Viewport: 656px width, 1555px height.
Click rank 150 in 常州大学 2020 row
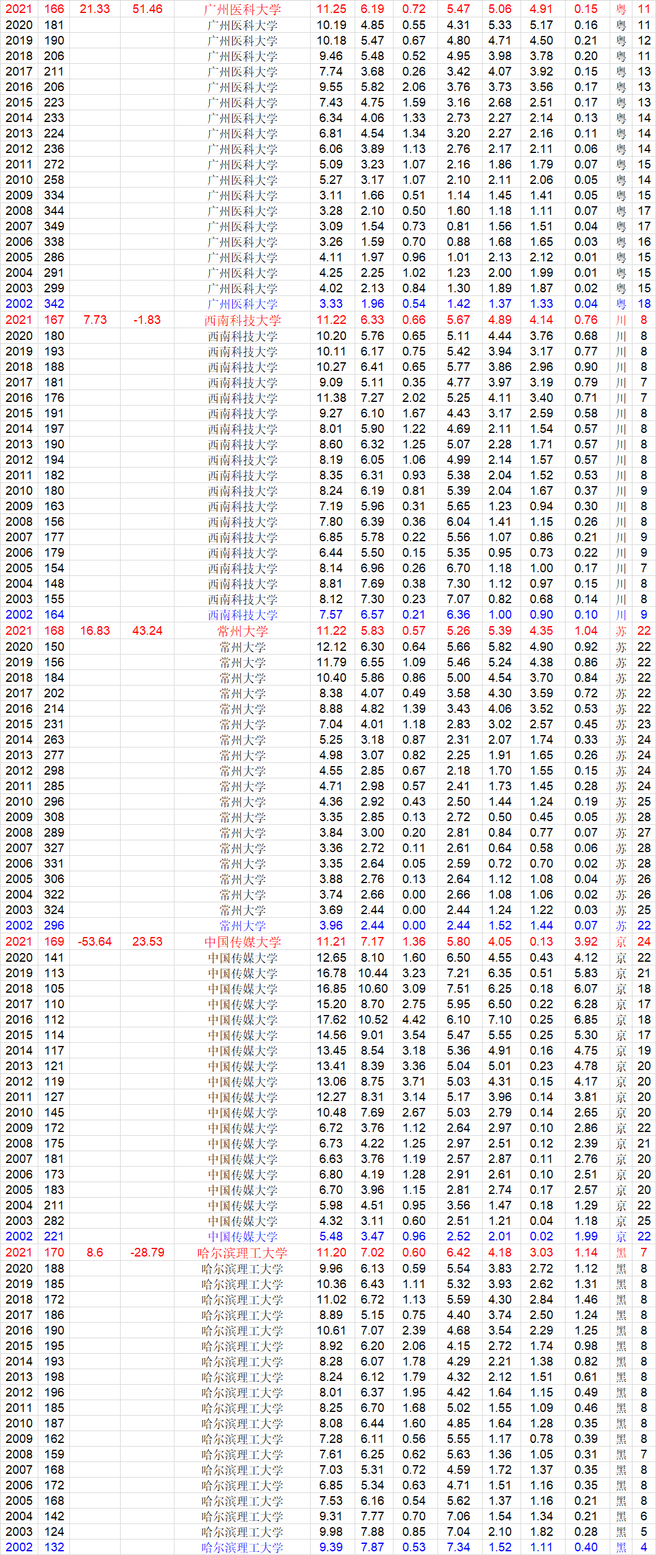54,647
